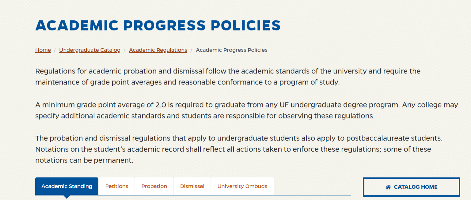Open the Home breadcrumb link
This screenshot has height=200, width=471.
(x=43, y=50)
